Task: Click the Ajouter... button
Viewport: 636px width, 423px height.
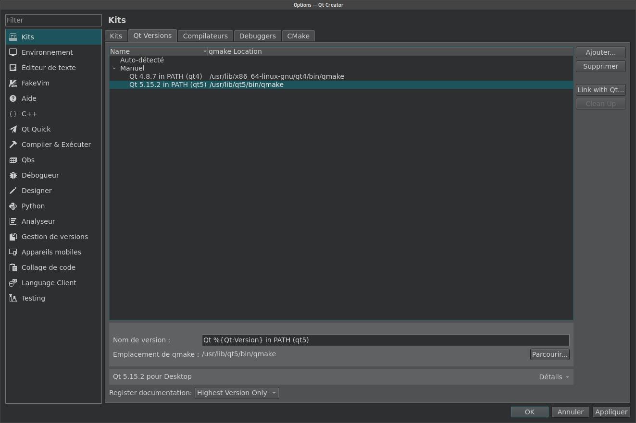Action: [x=601, y=52]
